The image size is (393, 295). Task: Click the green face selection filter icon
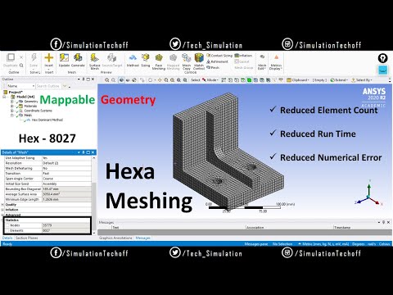tap(249, 80)
